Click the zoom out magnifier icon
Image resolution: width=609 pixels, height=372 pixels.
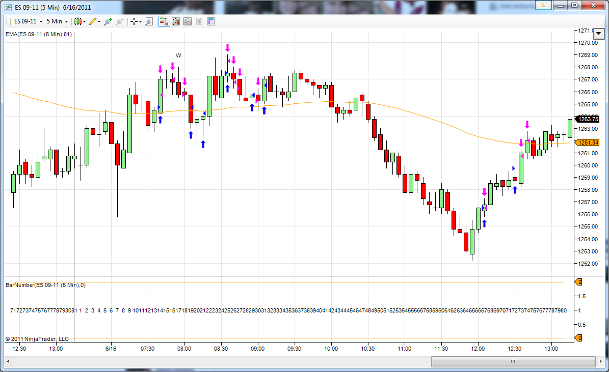[x=120, y=21]
